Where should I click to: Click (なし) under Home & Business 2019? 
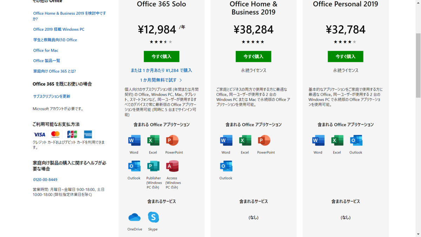(253, 217)
